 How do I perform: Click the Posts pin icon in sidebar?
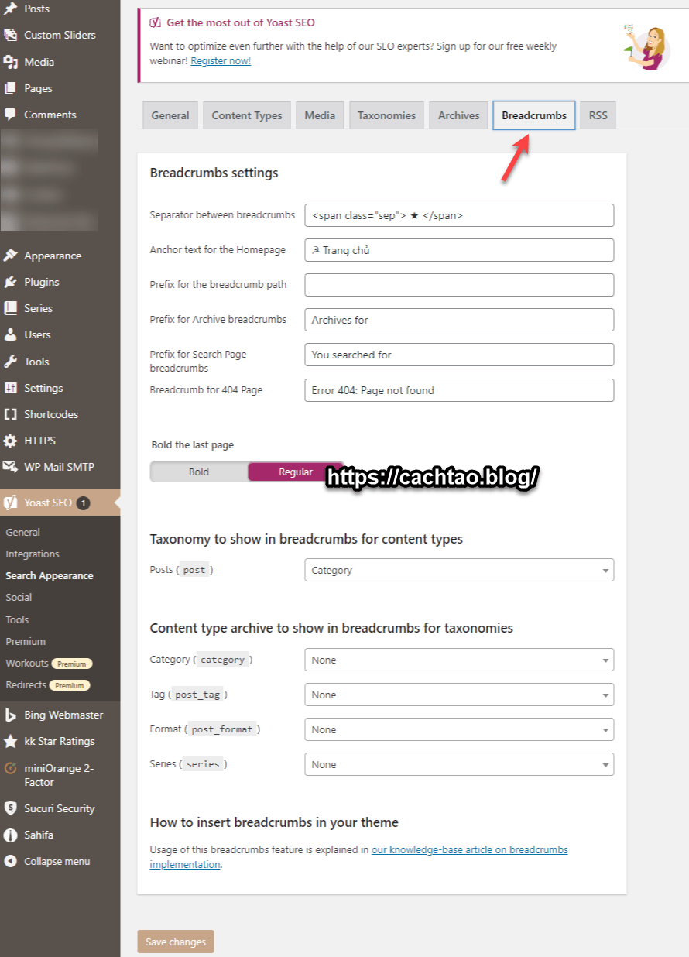coord(10,9)
